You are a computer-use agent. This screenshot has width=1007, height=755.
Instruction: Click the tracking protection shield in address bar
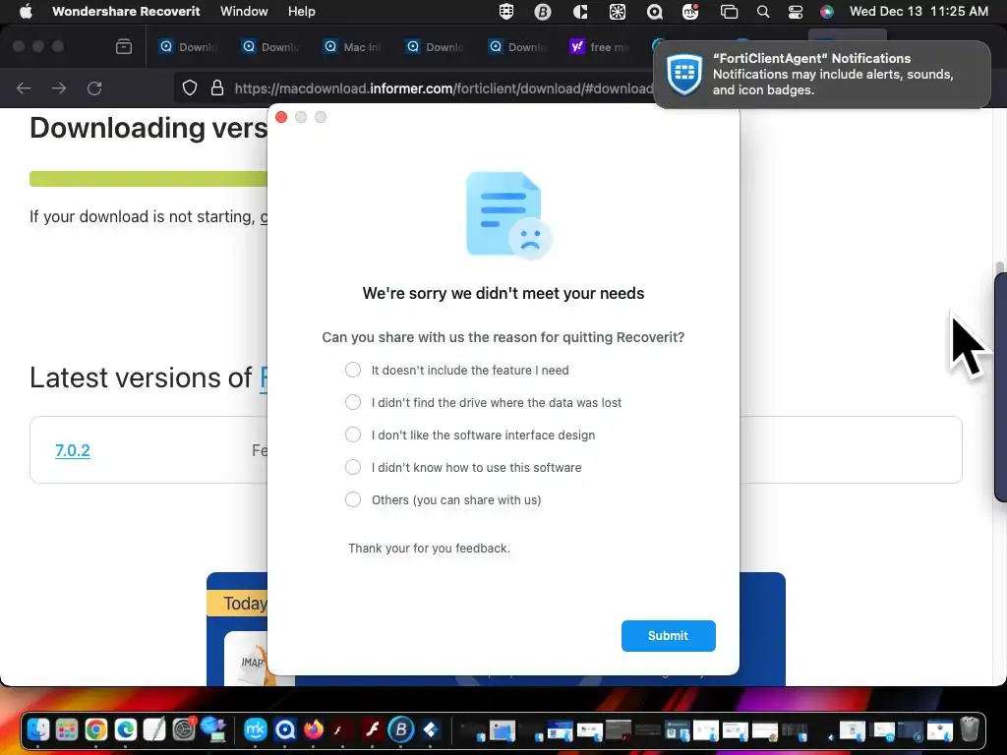click(190, 87)
